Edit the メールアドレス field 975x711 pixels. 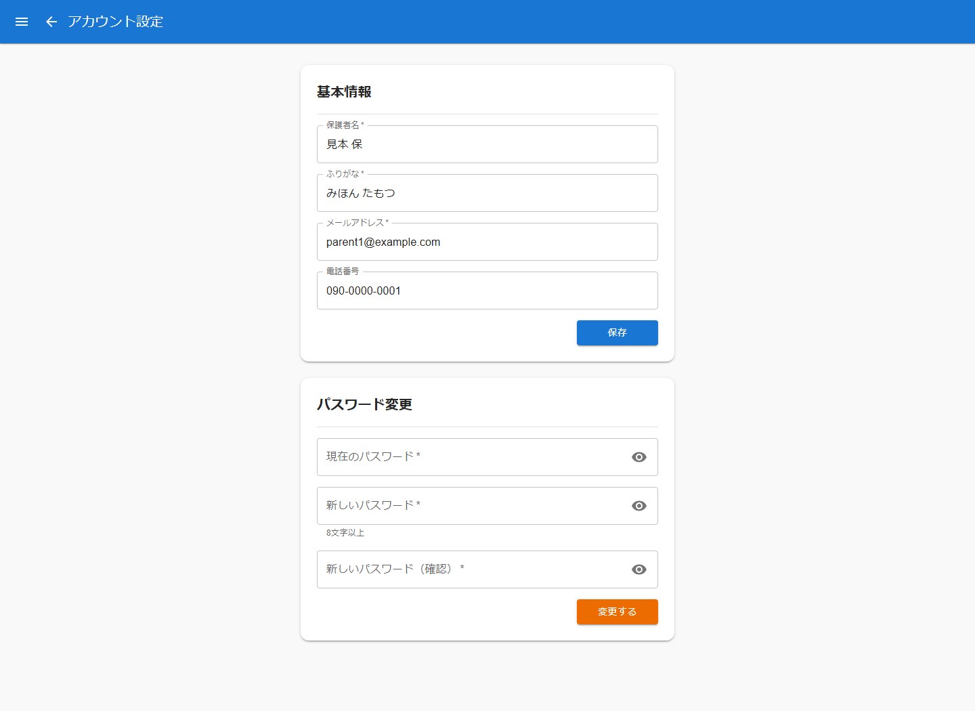click(x=487, y=242)
